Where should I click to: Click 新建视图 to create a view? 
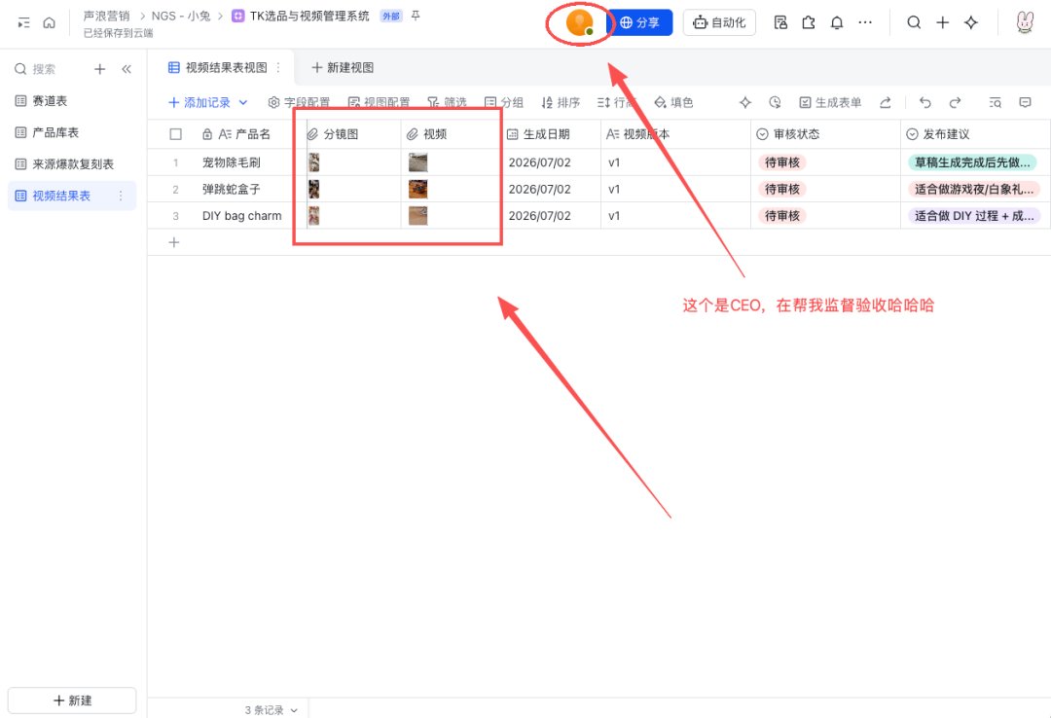[343, 68]
